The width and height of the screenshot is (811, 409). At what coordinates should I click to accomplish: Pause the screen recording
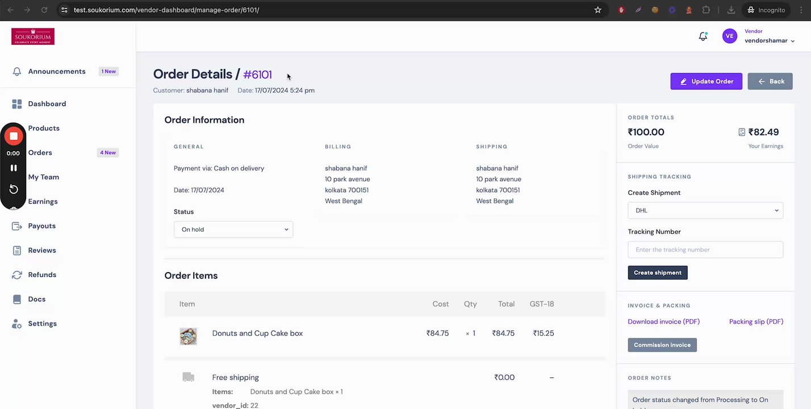pyautogui.click(x=14, y=168)
